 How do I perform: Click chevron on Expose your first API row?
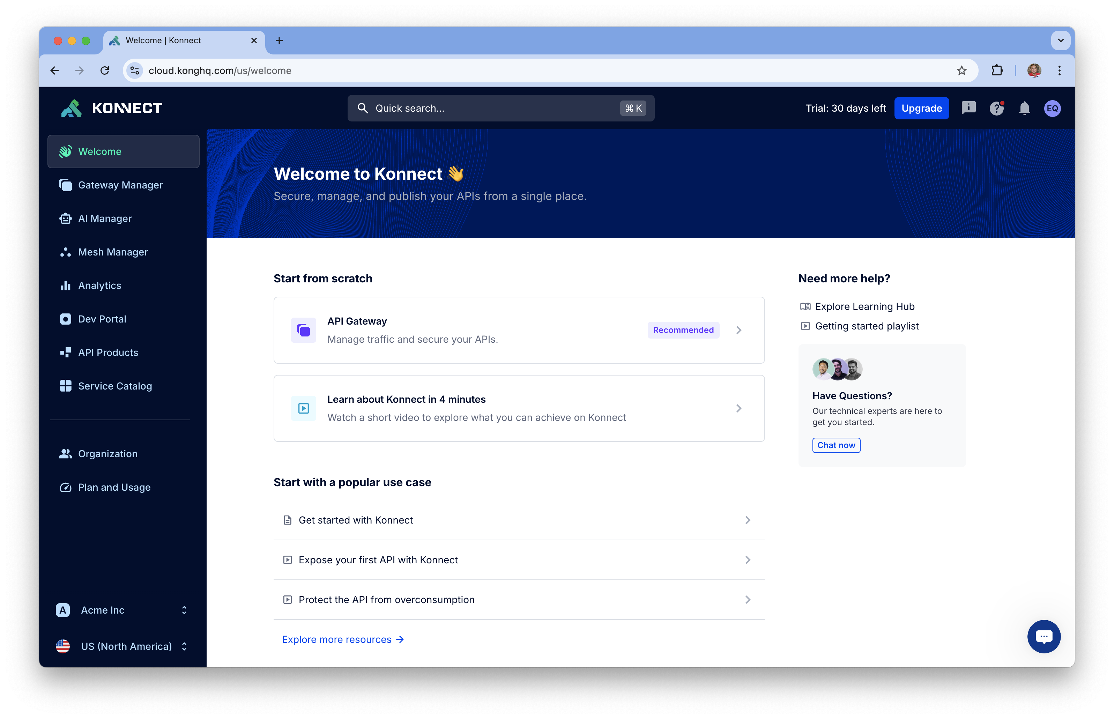coord(748,560)
